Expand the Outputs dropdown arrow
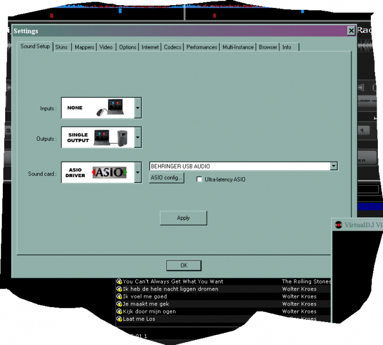The height and width of the screenshot is (345, 383). (x=138, y=137)
